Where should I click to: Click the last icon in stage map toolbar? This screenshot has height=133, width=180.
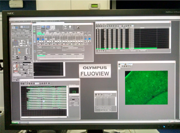coord(49,84)
